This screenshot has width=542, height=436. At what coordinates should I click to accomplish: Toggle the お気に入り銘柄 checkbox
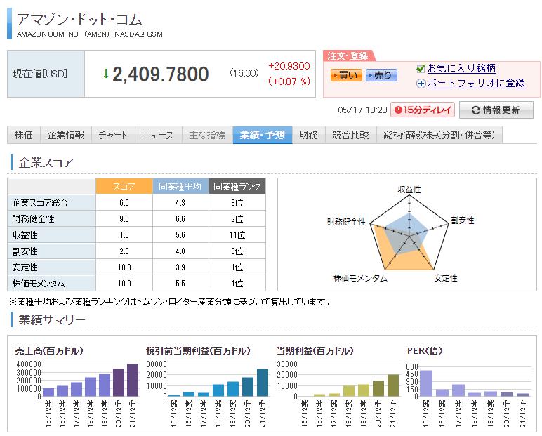(421, 69)
